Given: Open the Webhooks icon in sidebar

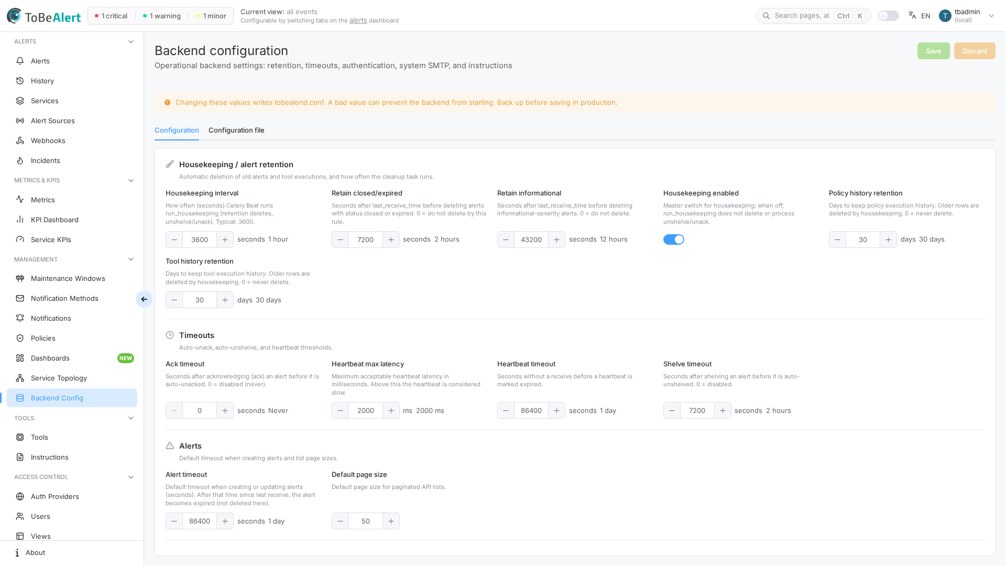Looking at the screenshot, I should 20,140.
